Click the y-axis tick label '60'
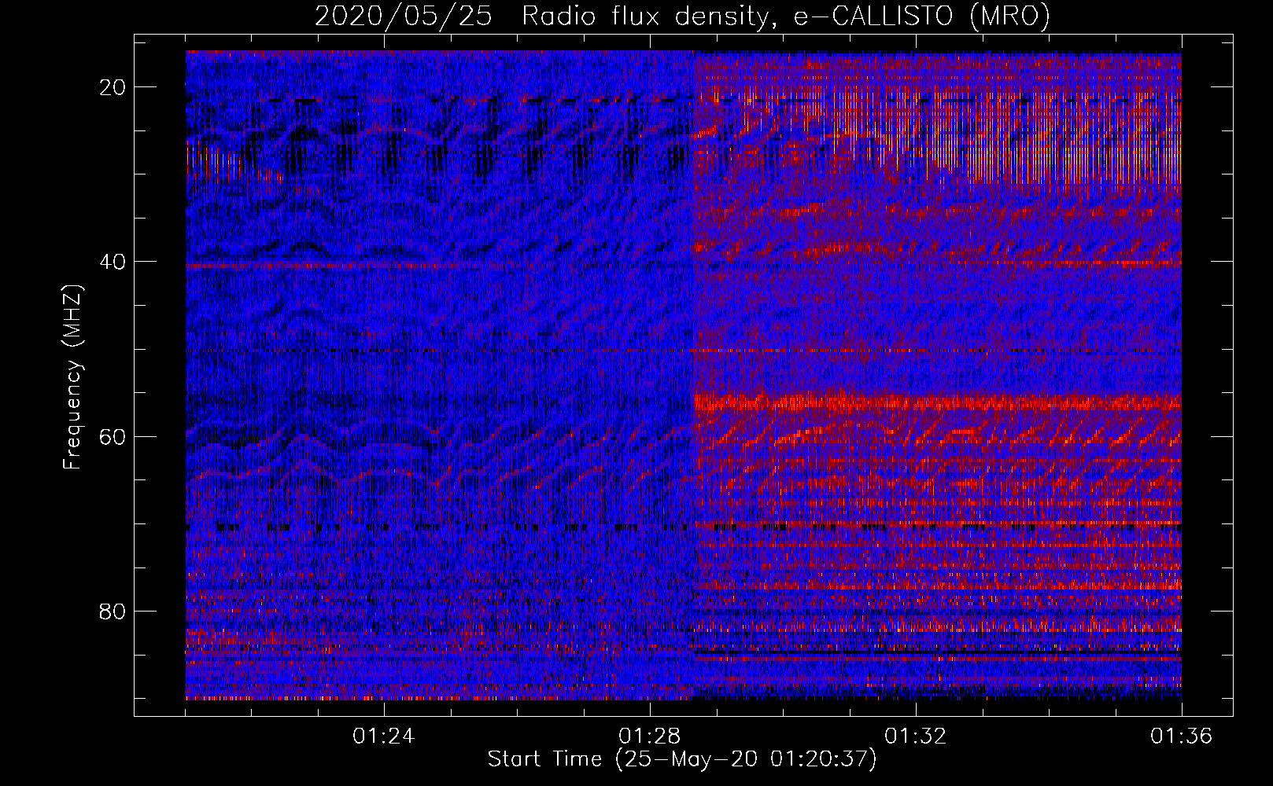The image size is (1273, 786). point(113,436)
